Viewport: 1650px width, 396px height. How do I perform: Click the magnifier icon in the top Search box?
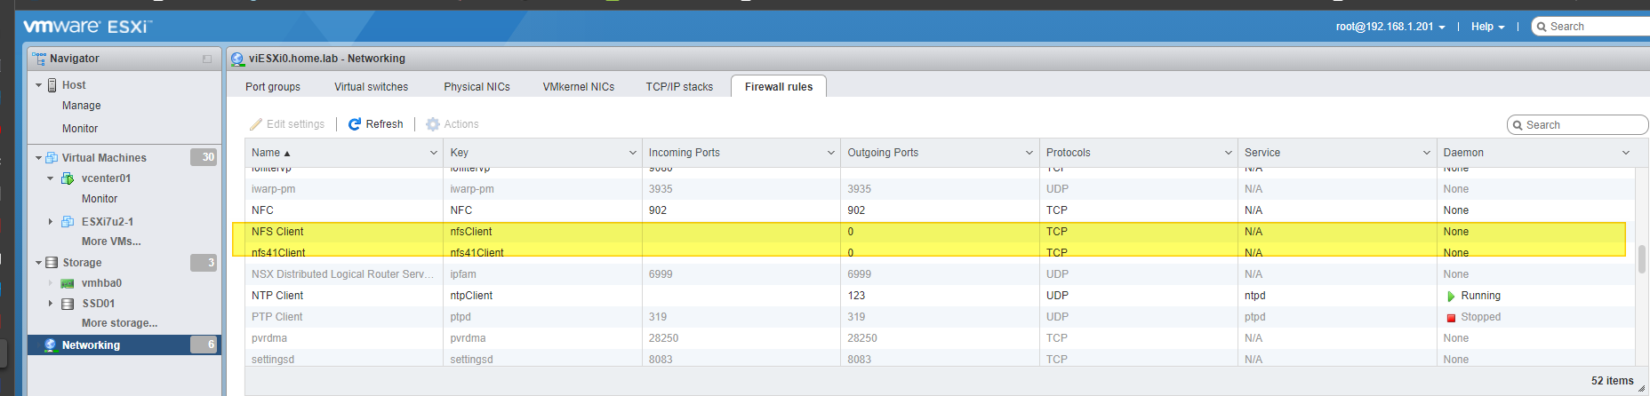[1542, 27]
